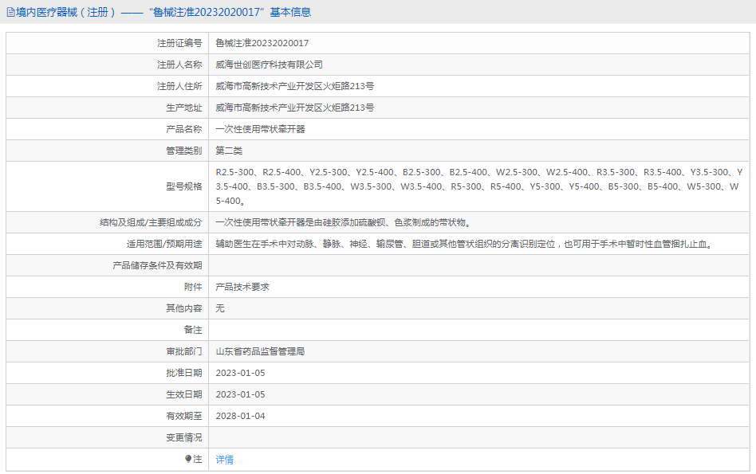The image size is (756, 474).
Task: Click the 第二类 management category value
Action: (229, 151)
